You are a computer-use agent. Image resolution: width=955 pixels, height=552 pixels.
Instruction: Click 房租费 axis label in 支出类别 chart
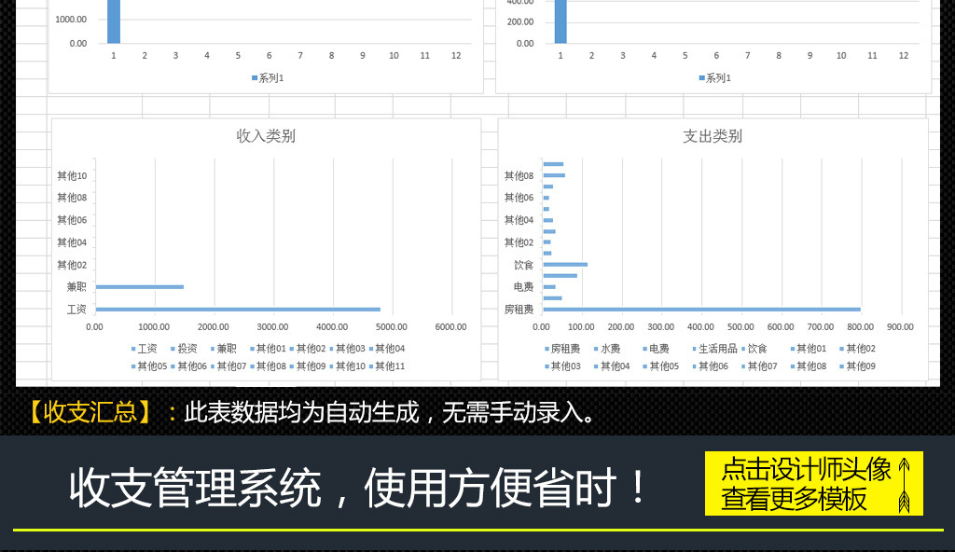(x=519, y=310)
